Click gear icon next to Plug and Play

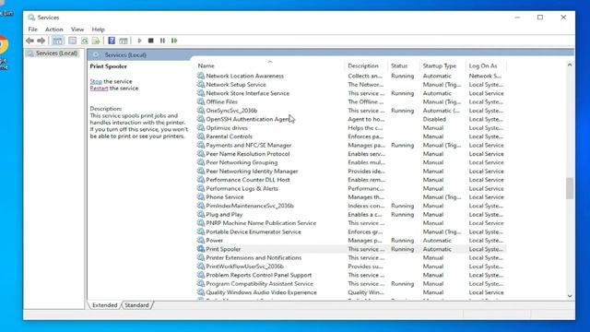pyautogui.click(x=201, y=214)
